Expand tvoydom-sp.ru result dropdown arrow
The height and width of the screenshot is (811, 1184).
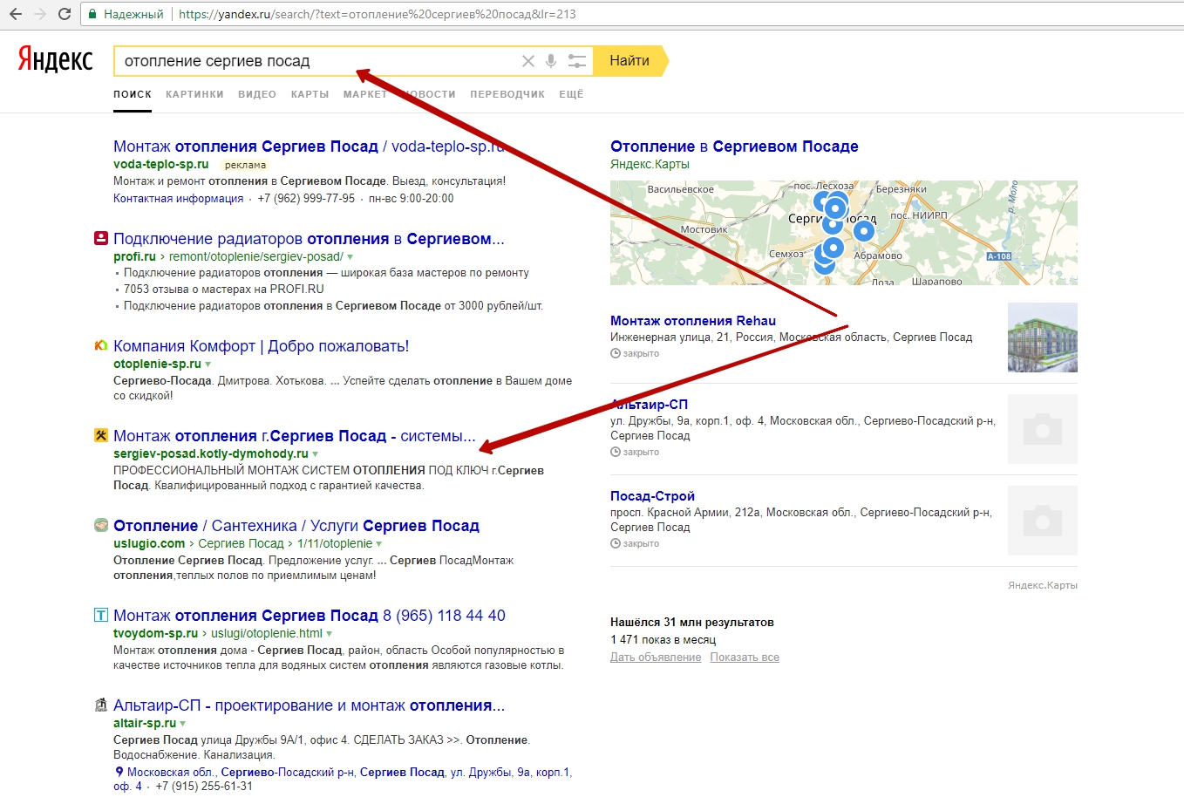[330, 634]
